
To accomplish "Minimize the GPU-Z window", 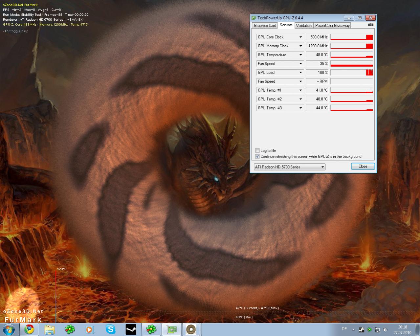I will click(x=349, y=18).
